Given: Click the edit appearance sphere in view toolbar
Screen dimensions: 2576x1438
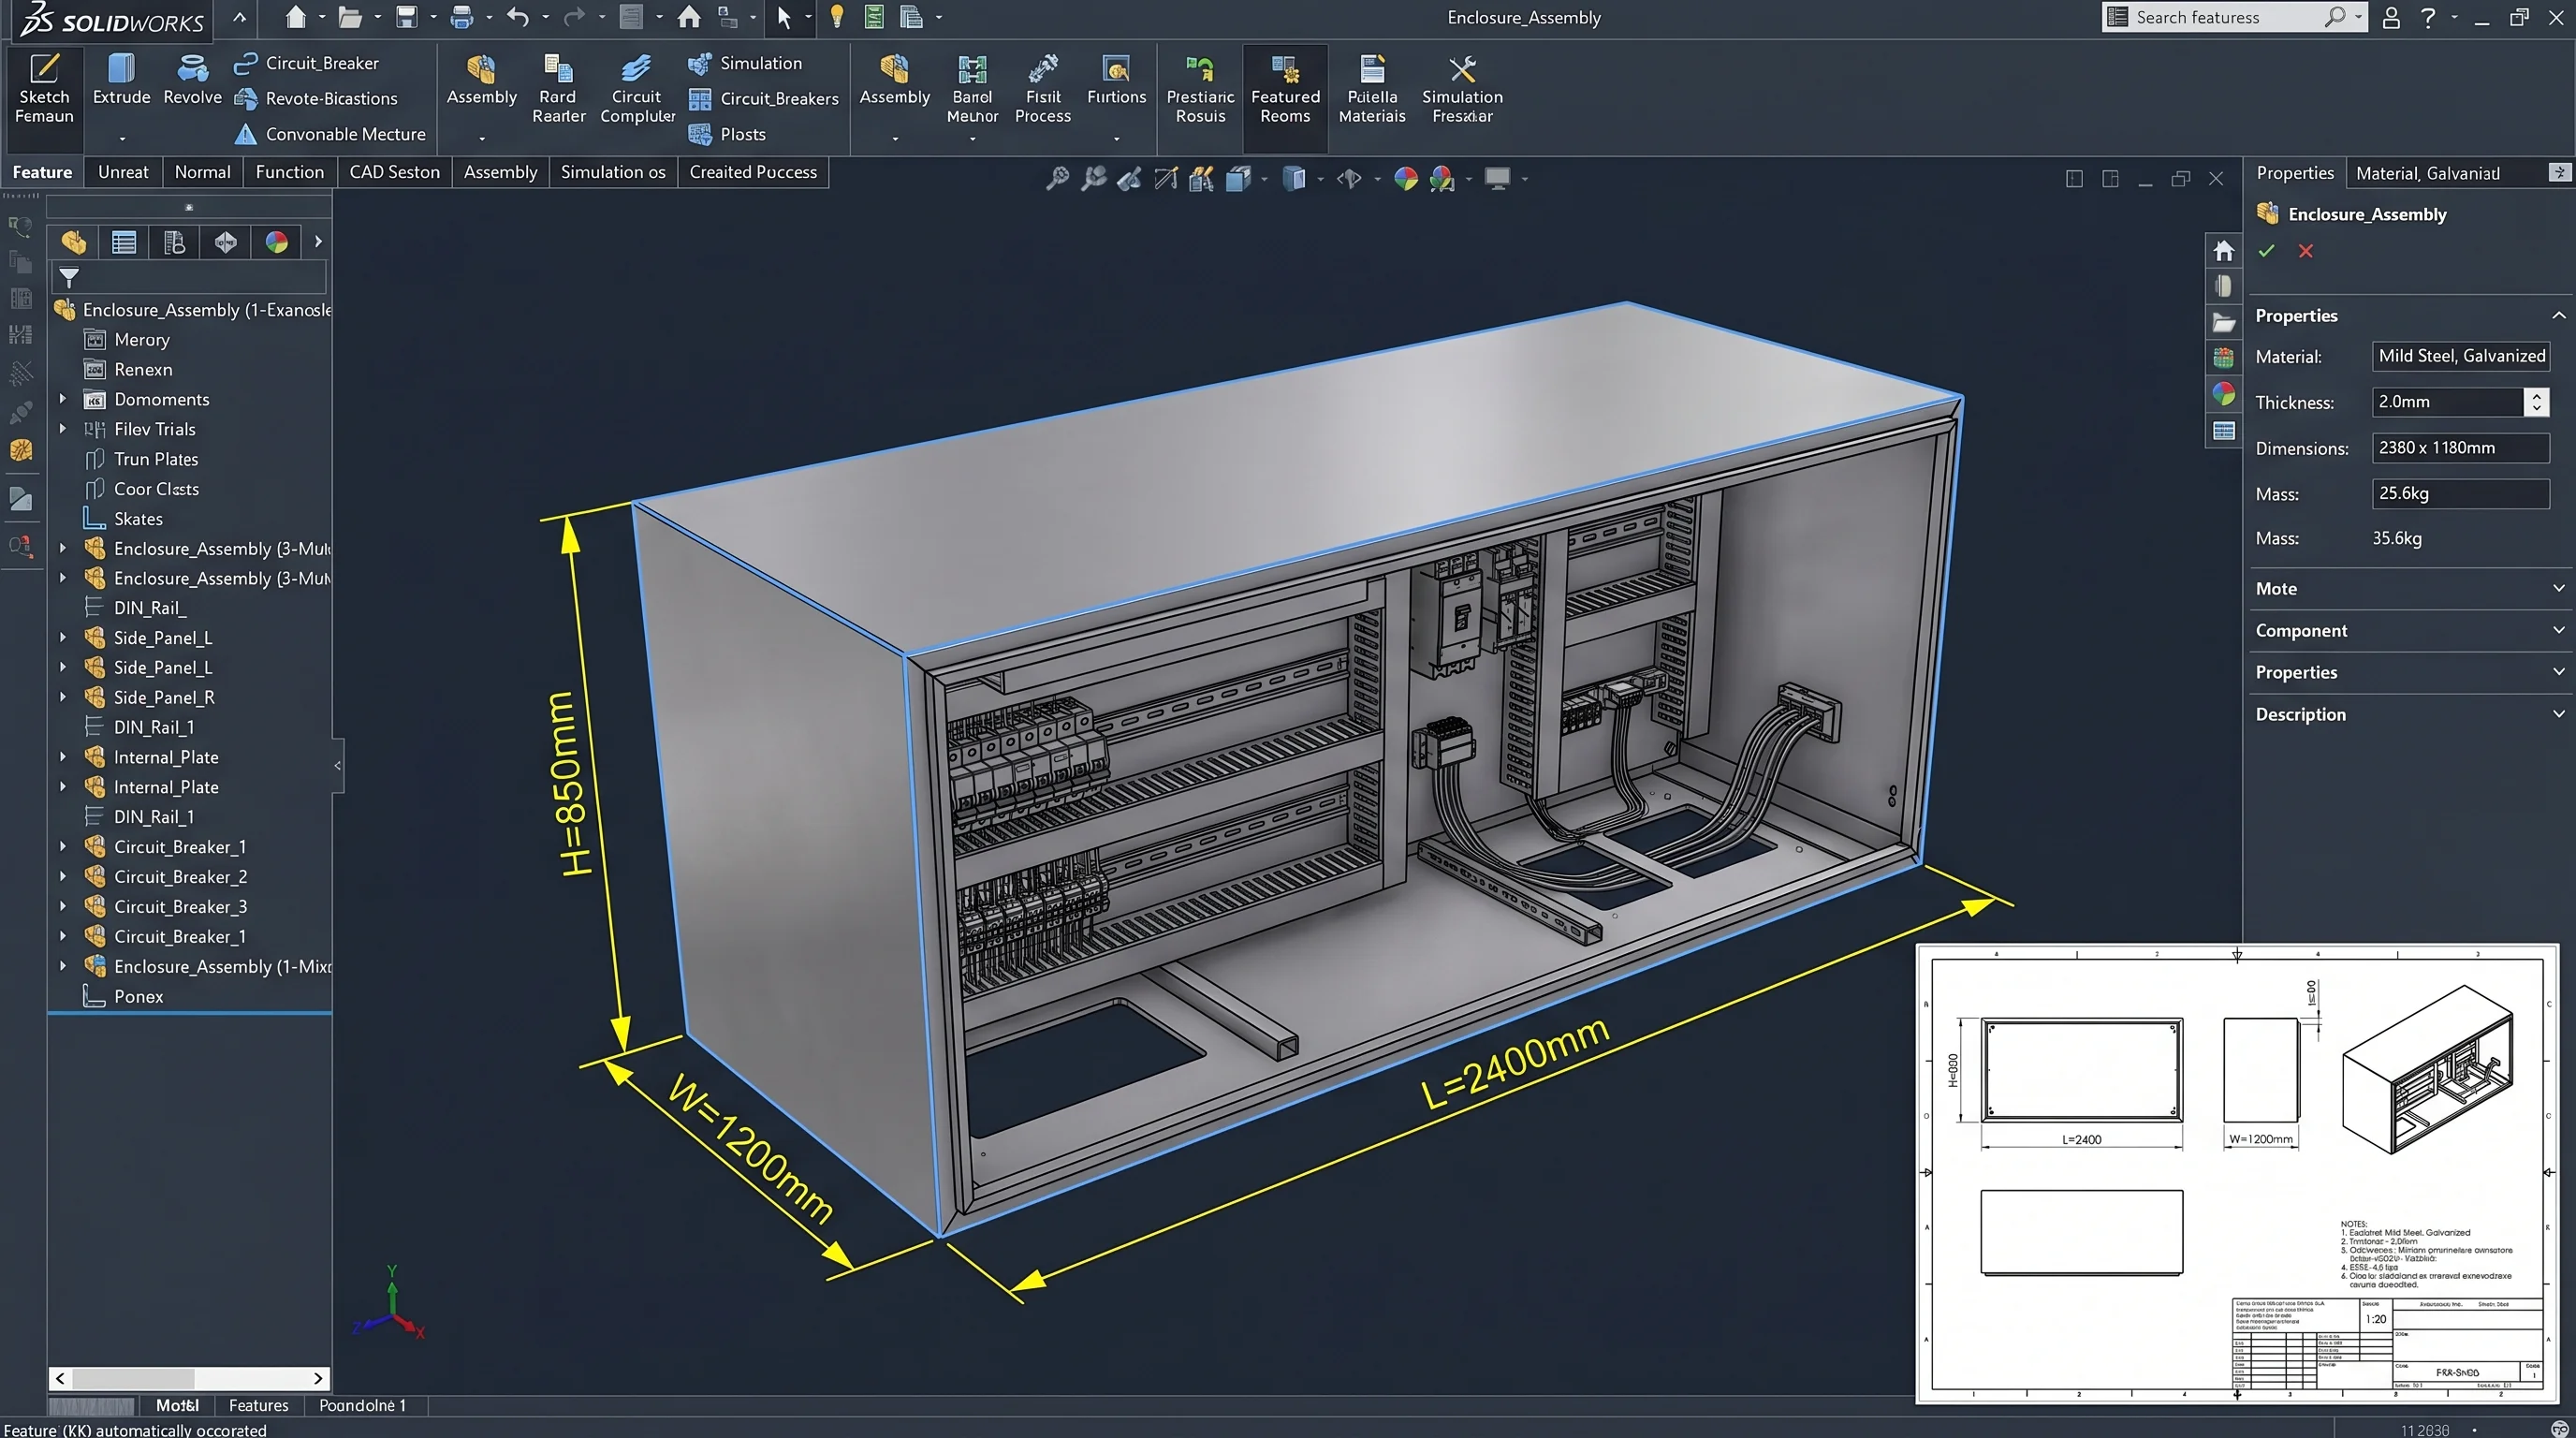Looking at the screenshot, I should pos(1405,179).
